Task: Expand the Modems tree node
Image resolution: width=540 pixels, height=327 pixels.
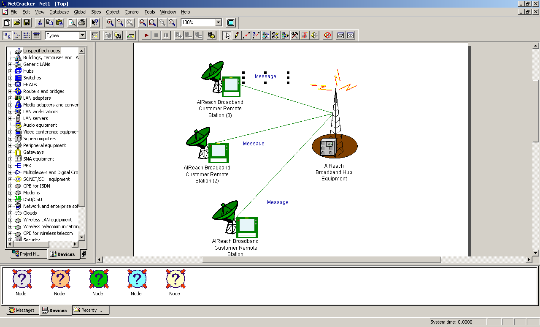Action: point(11,193)
